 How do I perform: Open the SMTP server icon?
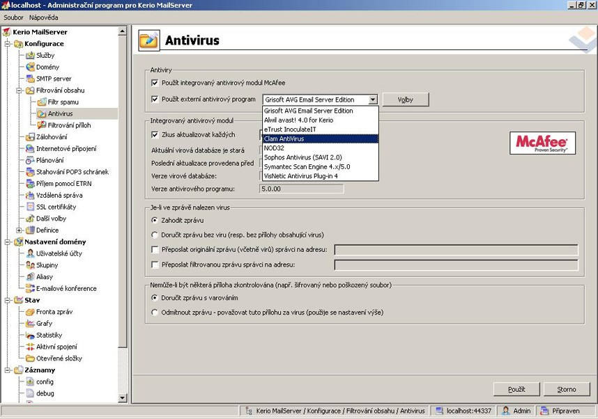click(30, 79)
